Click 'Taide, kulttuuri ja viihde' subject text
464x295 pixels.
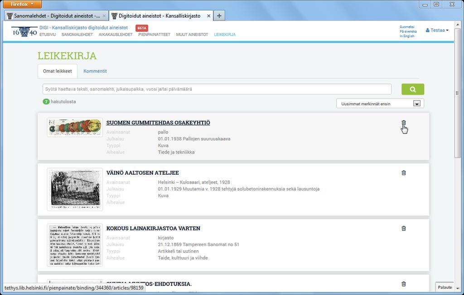[183, 258]
